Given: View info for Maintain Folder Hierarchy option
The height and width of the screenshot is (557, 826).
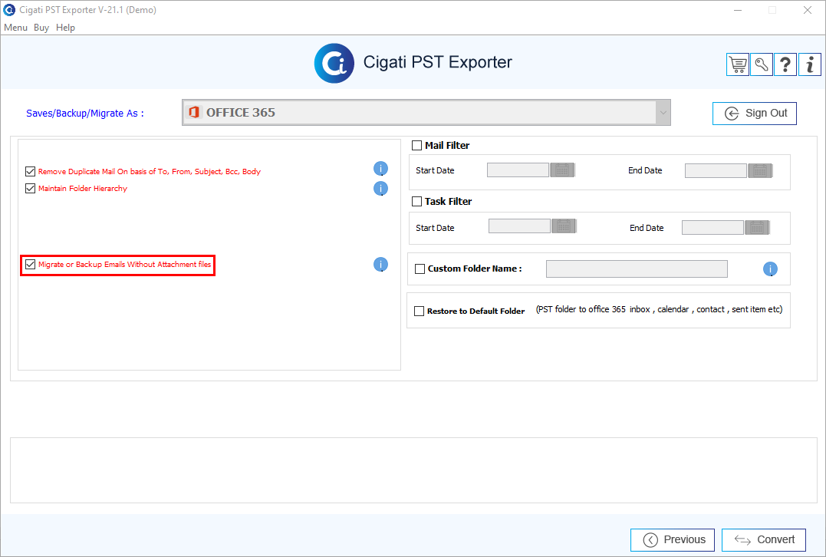Looking at the screenshot, I should click(x=380, y=188).
